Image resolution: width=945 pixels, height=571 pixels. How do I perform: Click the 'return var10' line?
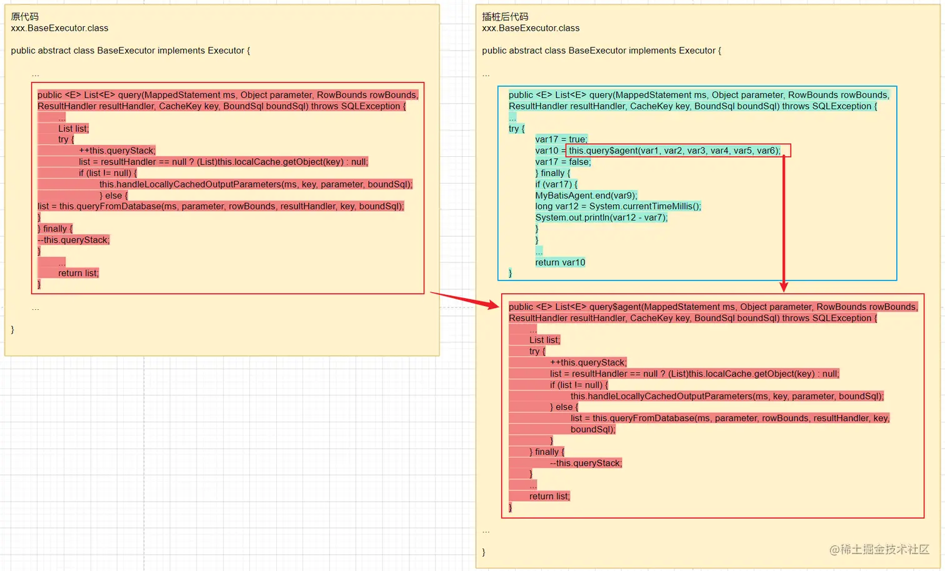pos(560,262)
